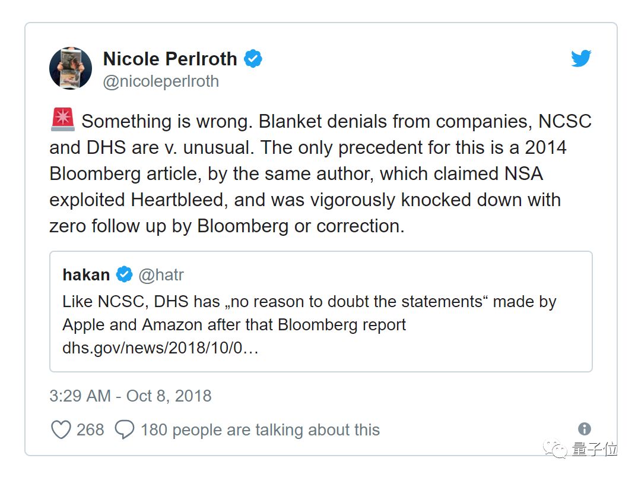This screenshot has width=638, height=477.
Task: Click the main tweet text body
Action: coord(320,173)
